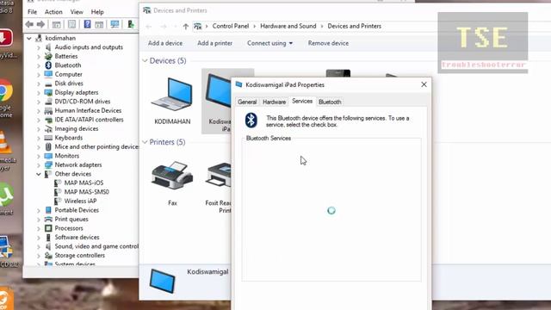Click Add a printer button

[214, 43]
